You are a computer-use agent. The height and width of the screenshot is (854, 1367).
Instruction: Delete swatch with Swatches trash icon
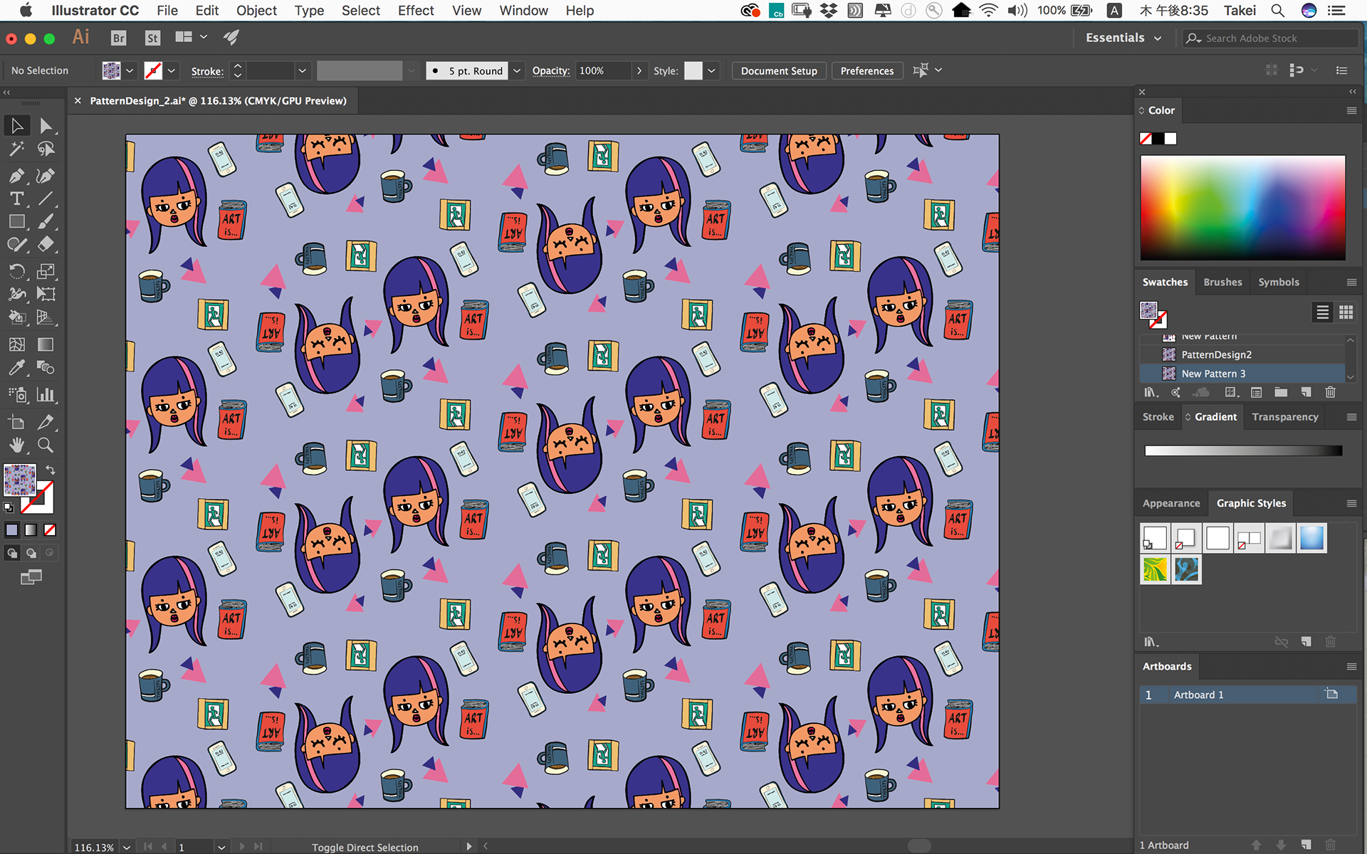tap(1330, 392)
